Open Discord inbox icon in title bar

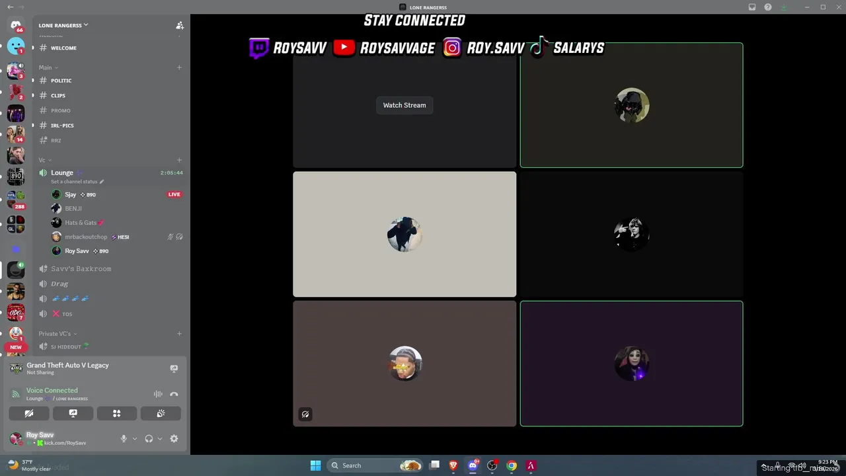click(752, 7)
